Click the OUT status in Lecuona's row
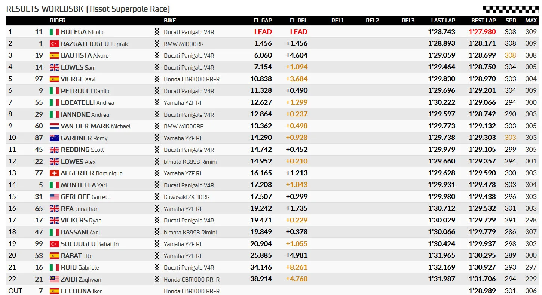The width and height of the screenshot is (542, 295). pyautogui.click(x=15, y=291)
